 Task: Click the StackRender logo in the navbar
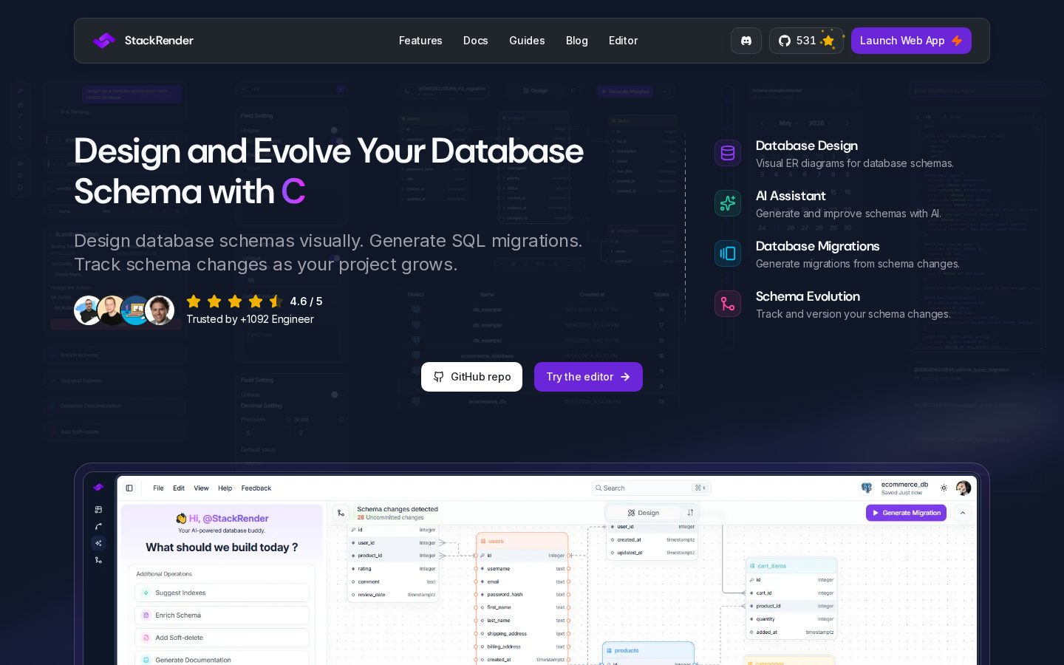(x=143, y=41)
